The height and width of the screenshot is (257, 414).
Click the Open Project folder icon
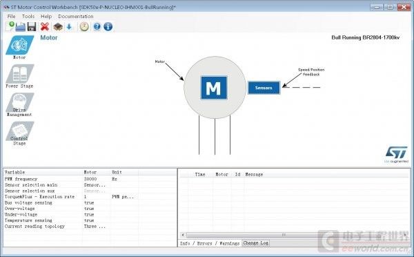pyautogui.click(x=21, y=27)
